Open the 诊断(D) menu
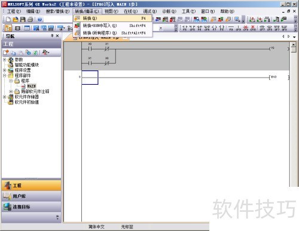The height and width of the screenshot is (231, 299). click(169, 11)
